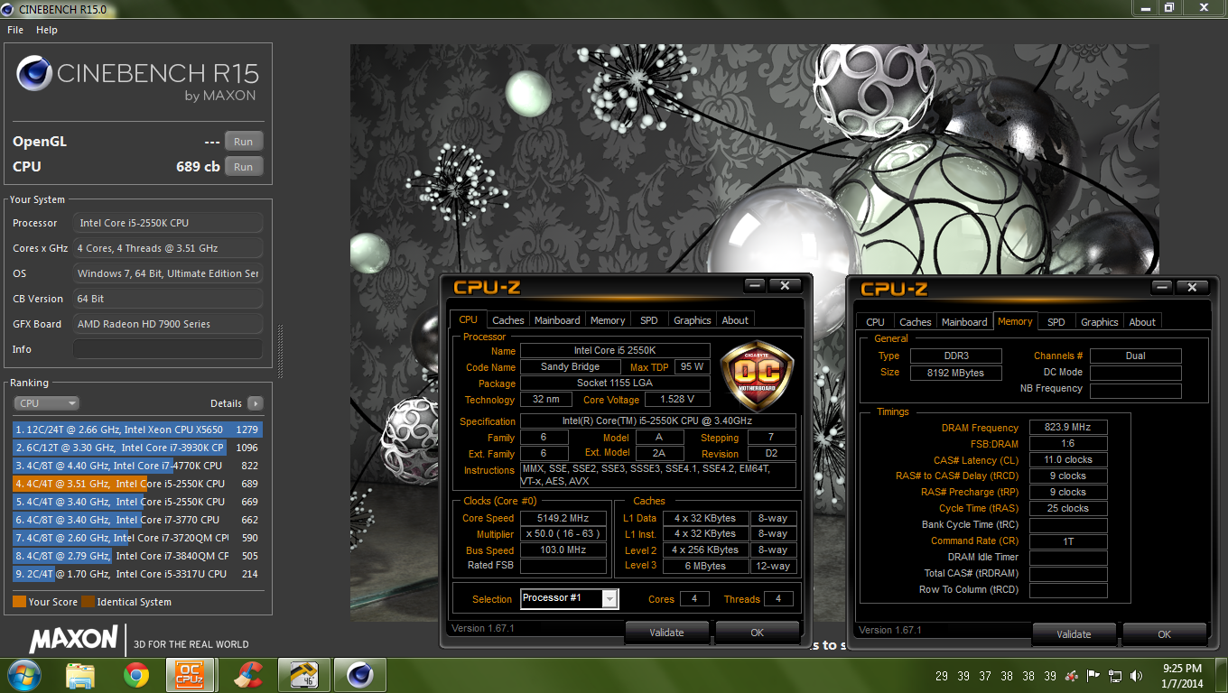The height and width of the screenshot is (693, 1228).
Task: Open the volume speaker tray icon
Action: click(1138, 676)
